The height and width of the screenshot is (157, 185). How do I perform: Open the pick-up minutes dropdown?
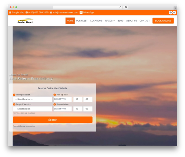pyautogui.click(x=88, y=99)
